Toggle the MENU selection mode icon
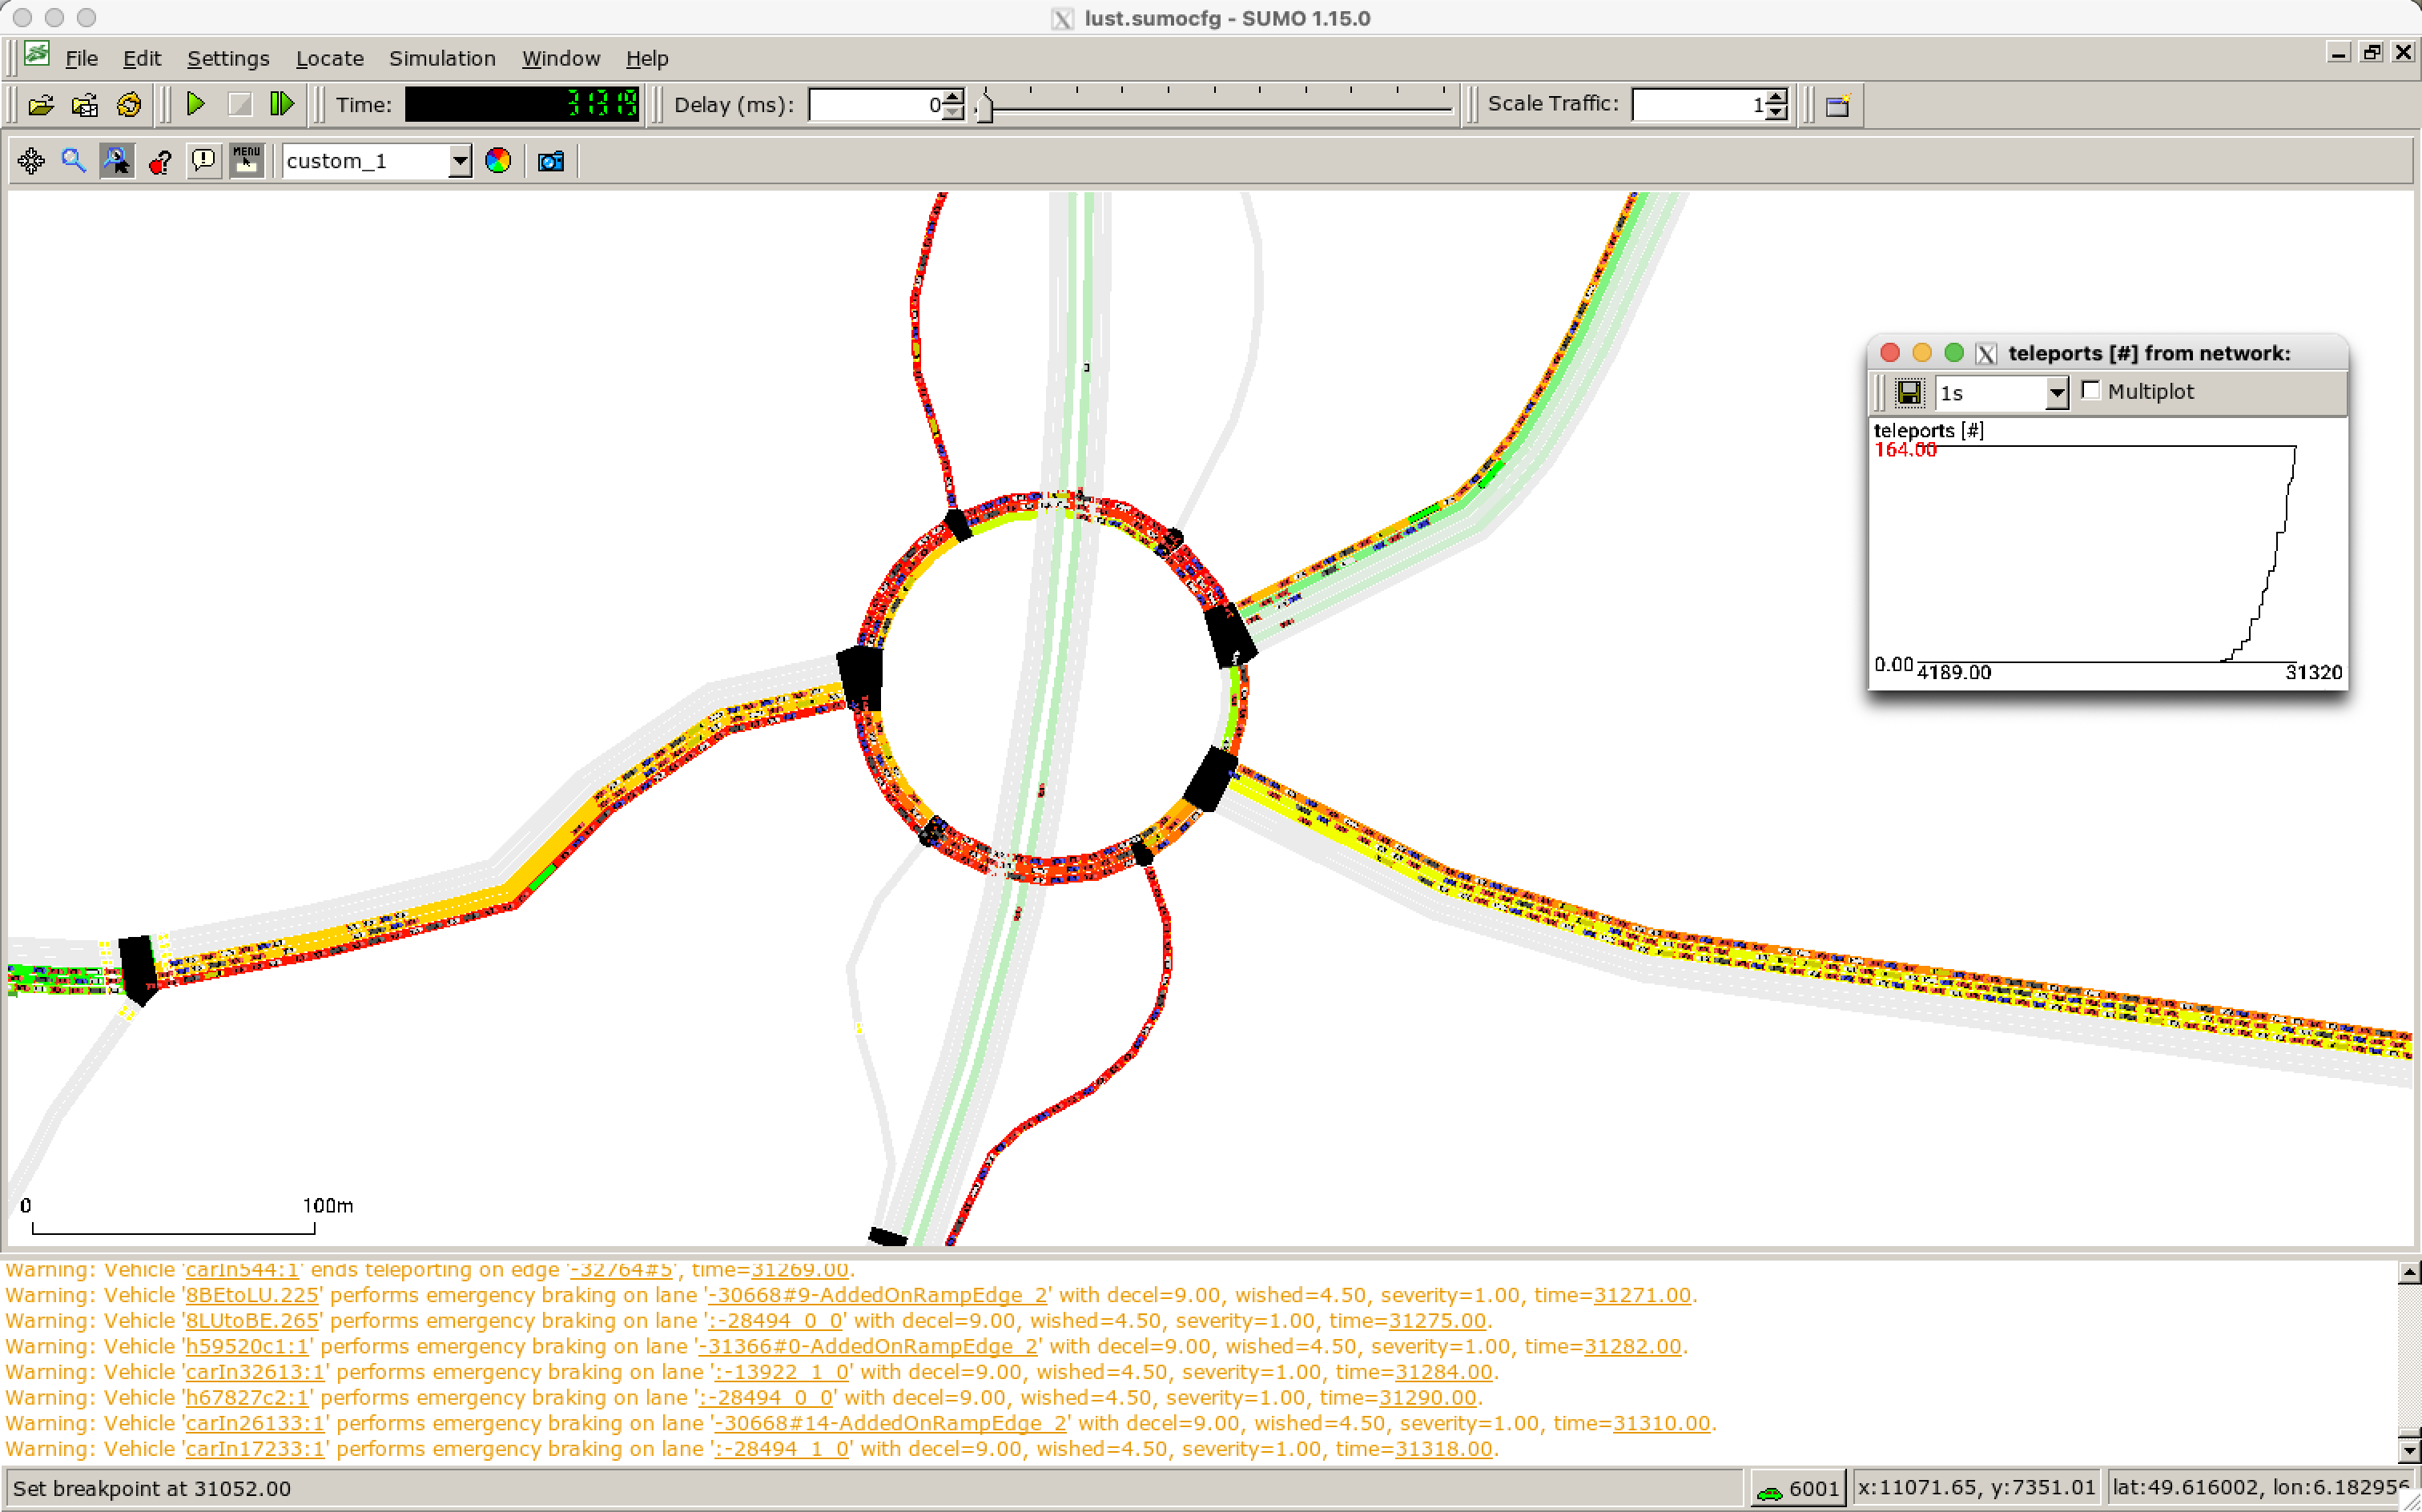The image size is (2422, 1512). click(x=246, y=161)
